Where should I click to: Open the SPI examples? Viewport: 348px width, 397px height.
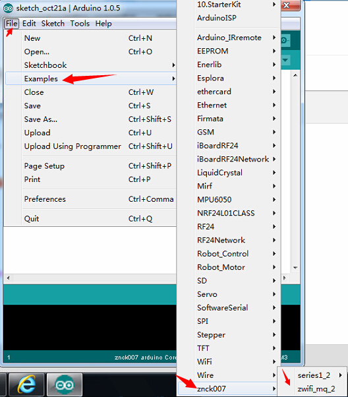pos(229,321)
